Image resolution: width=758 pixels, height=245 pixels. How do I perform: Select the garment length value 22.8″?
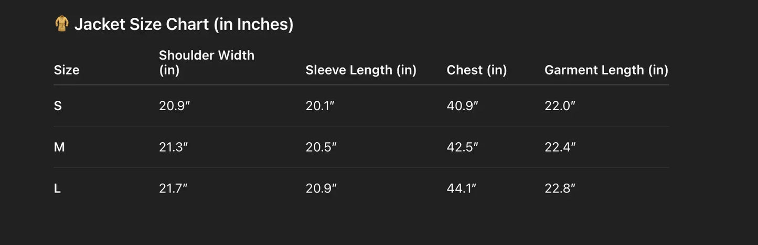click(x=560, y=189)
